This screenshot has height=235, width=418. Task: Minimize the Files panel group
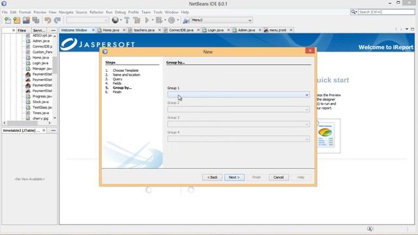[54, 31]
